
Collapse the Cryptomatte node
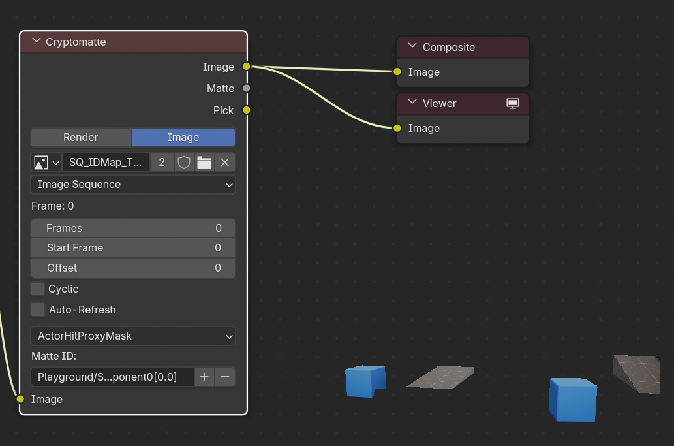point(36,42)
